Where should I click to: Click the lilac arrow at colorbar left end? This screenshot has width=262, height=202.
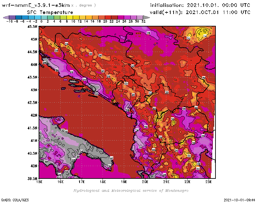point(5,17)
